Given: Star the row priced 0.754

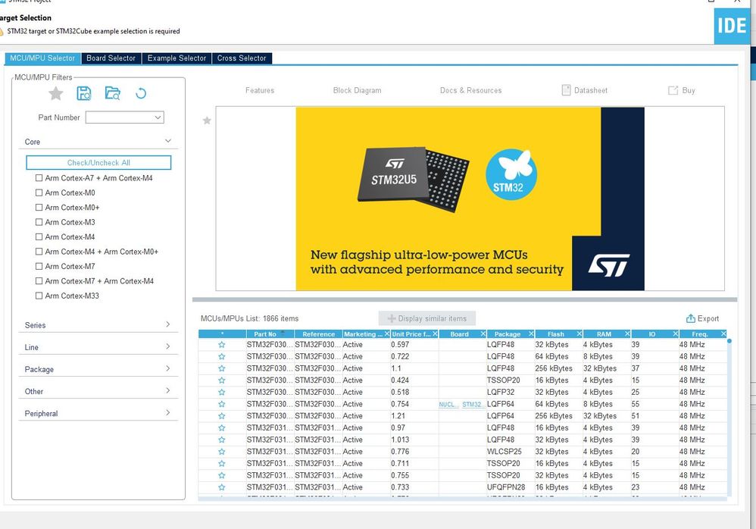Looking at the screenshot, I should 222,404.
